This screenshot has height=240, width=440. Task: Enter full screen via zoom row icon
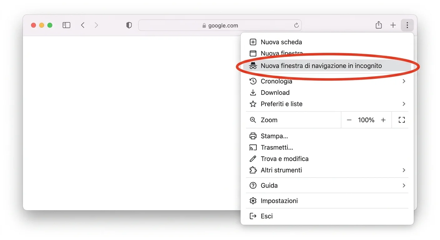(402, 120)
